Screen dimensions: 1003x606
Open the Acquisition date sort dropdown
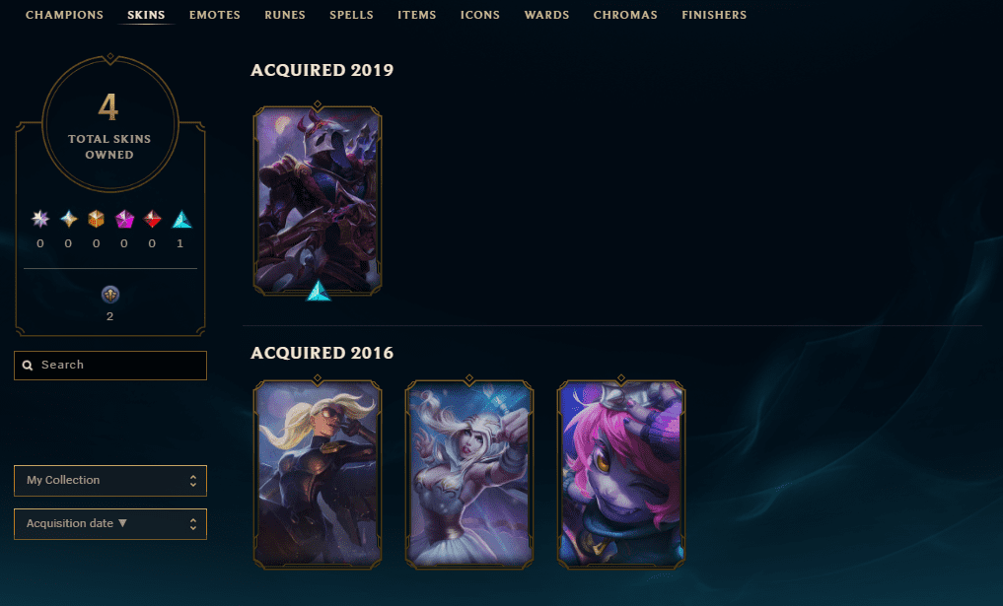click(110, 524)
